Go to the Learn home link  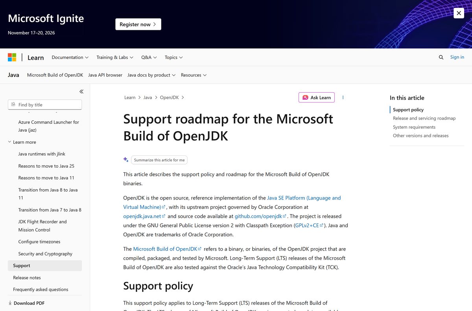pos(35,57)
